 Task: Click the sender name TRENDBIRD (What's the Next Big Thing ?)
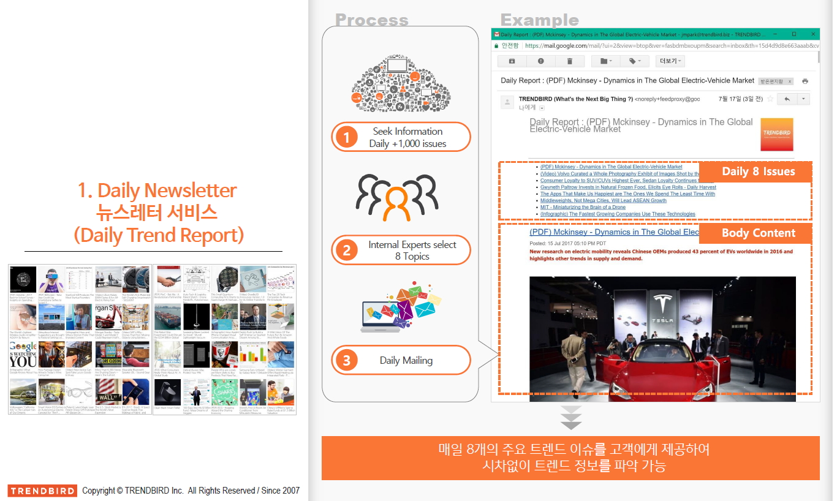(x=576, y=99)
